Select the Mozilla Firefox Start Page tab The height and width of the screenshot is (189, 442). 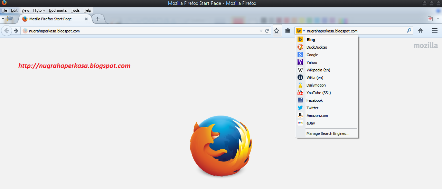click(x=55, y=19)
